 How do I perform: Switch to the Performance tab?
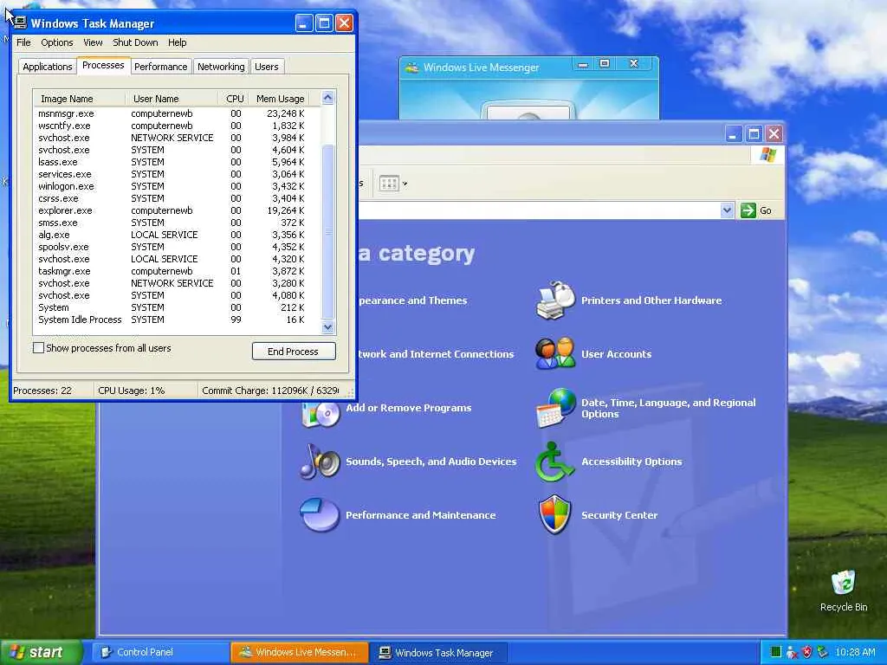(160, 67)
